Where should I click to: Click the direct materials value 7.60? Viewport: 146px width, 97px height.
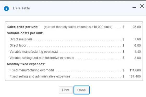click(x=138, y=39)
